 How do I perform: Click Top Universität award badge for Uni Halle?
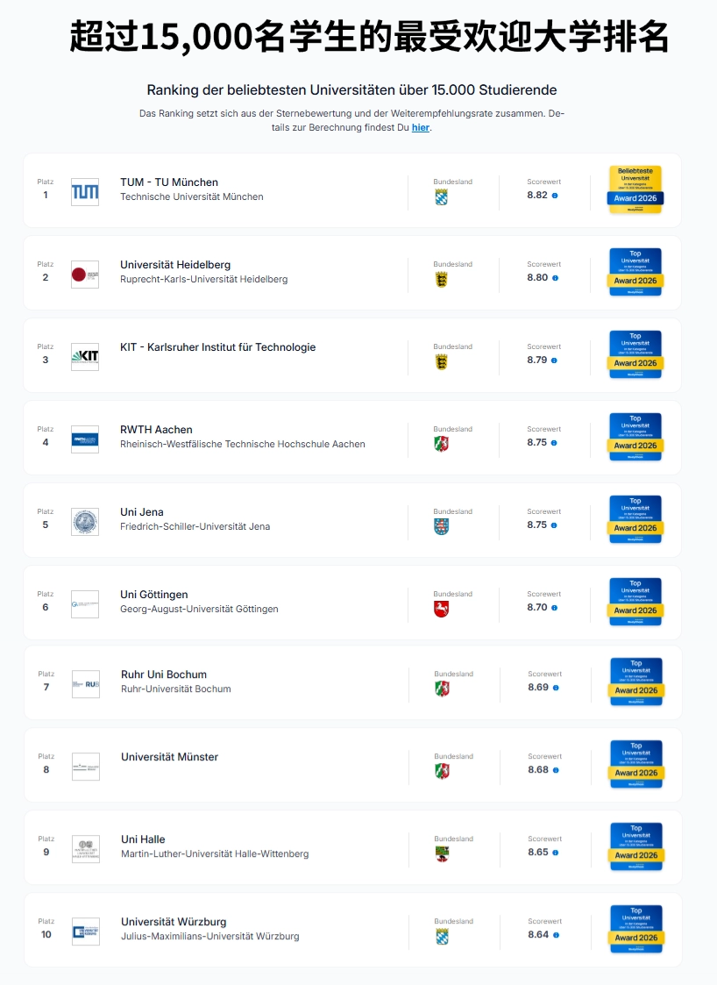coord(636,846)
